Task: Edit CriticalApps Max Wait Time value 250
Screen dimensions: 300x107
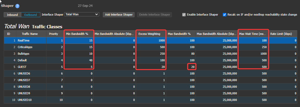Action: [253, 47]
